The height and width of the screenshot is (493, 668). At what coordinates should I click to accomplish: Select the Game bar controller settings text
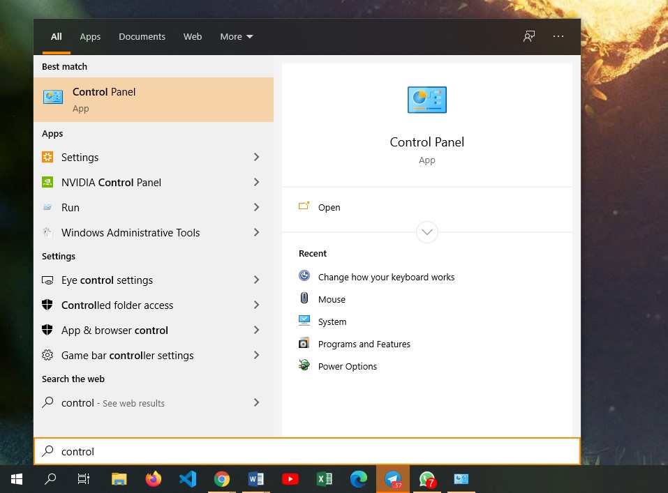pyautogui.click(x=127, y=356)
